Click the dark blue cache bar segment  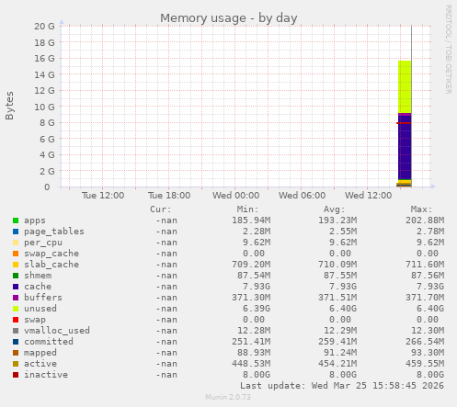[x=405, y=148]
